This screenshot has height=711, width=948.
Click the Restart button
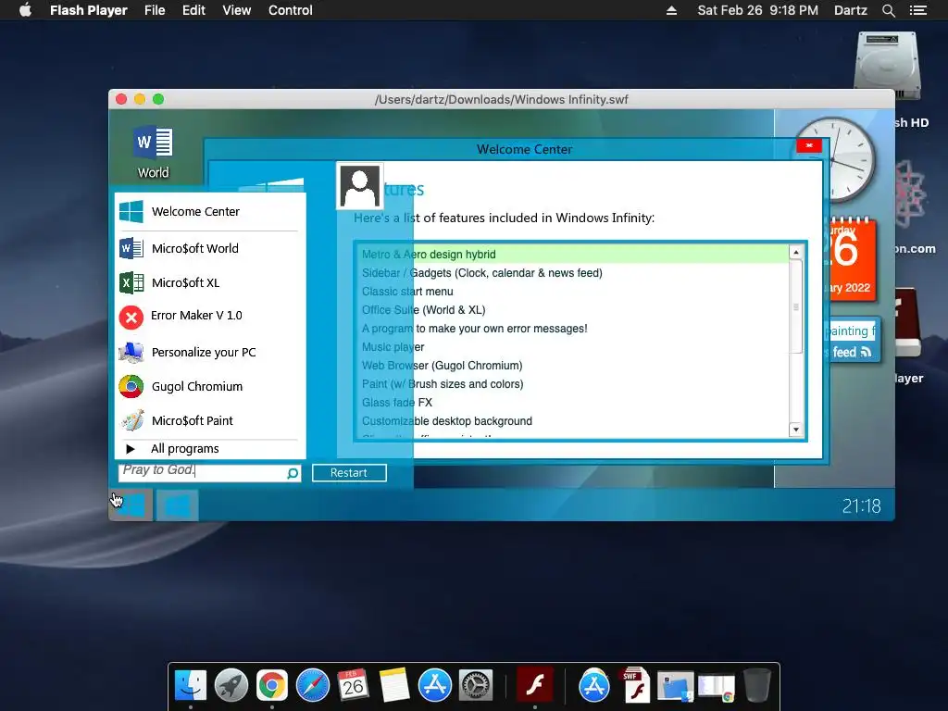click(x=349, y=473)
